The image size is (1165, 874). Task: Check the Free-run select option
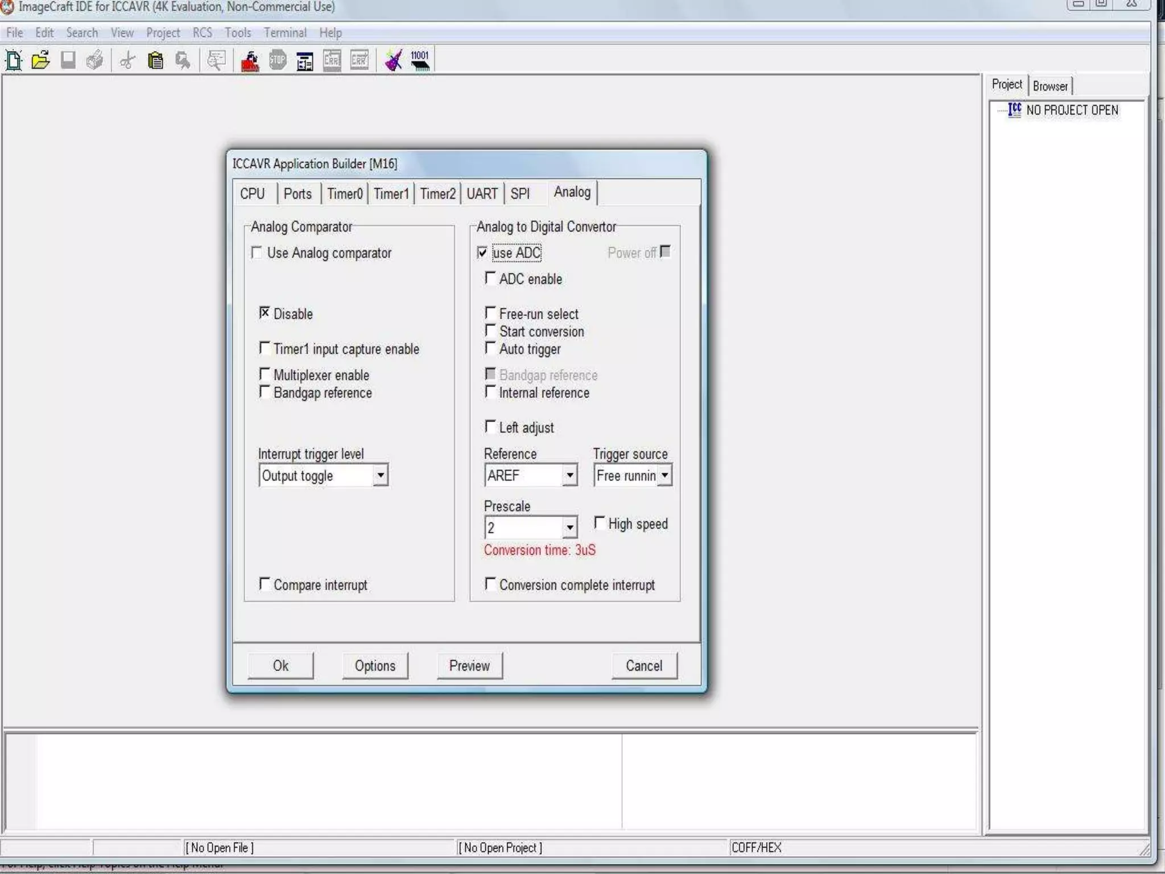(x=490, y=312)
